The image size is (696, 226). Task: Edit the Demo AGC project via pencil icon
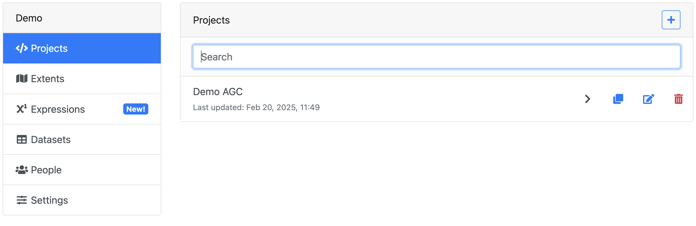(648, 99)
